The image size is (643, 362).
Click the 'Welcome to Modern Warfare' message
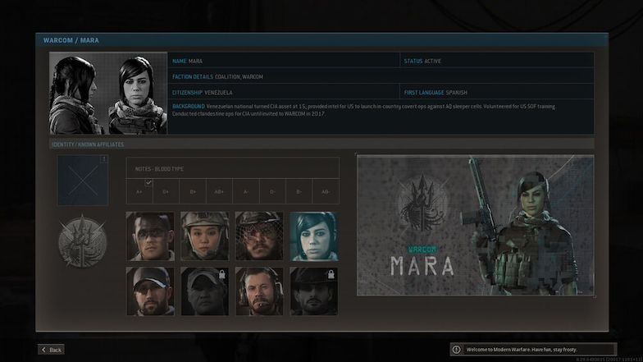(x=522, y=350)
